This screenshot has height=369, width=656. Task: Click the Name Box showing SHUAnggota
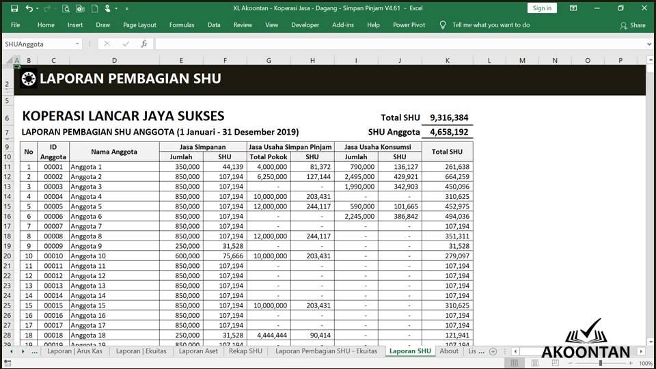(38, 44)
